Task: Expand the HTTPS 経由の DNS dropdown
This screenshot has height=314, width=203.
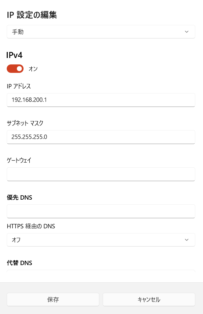Action: [x=101, y=240]
